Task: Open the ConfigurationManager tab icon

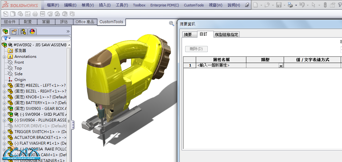Action: click(x=23, y=32)
